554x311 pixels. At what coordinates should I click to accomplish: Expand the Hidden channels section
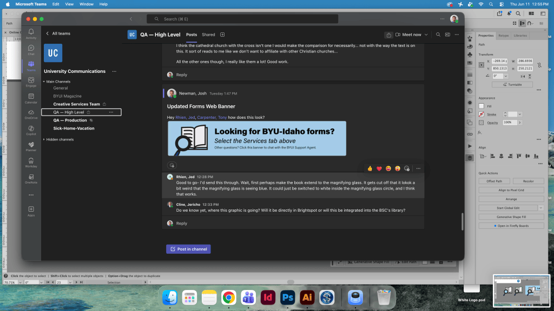[58, 140]
